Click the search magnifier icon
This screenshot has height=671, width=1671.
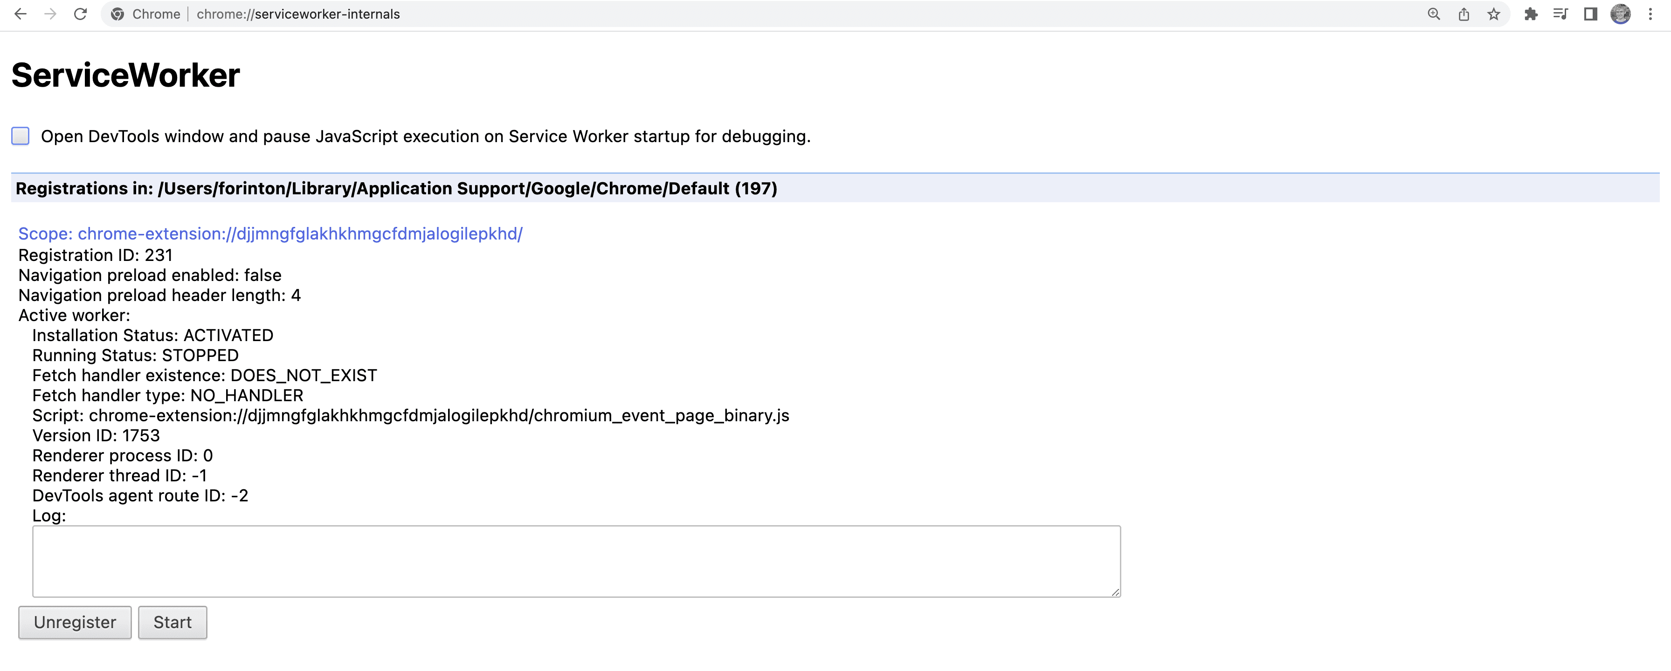[1433, 15]
